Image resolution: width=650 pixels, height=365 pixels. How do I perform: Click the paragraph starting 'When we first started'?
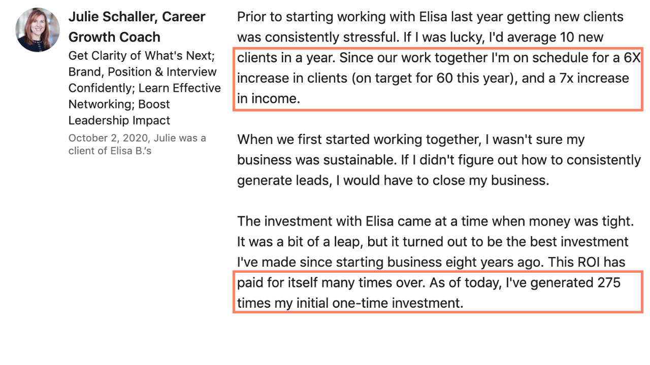(x=439, y=160)
